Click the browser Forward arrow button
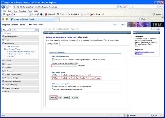This screenshot has width=165, height=118. [x=7, y=7]
